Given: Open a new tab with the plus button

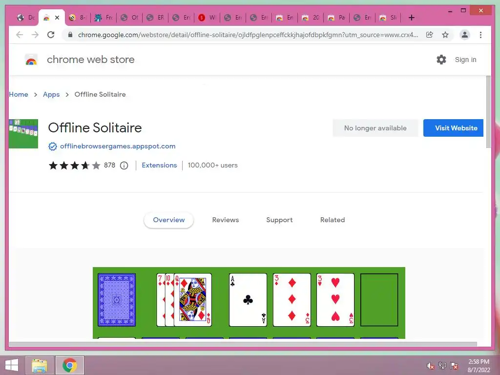Looking at the screenshot, I should coord(411,18).
